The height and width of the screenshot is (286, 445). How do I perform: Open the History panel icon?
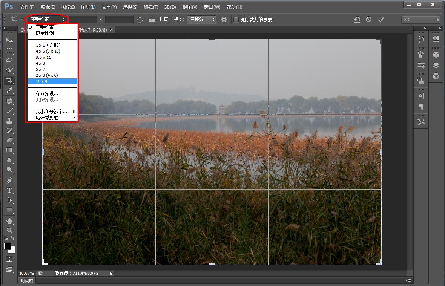(421, 39)
